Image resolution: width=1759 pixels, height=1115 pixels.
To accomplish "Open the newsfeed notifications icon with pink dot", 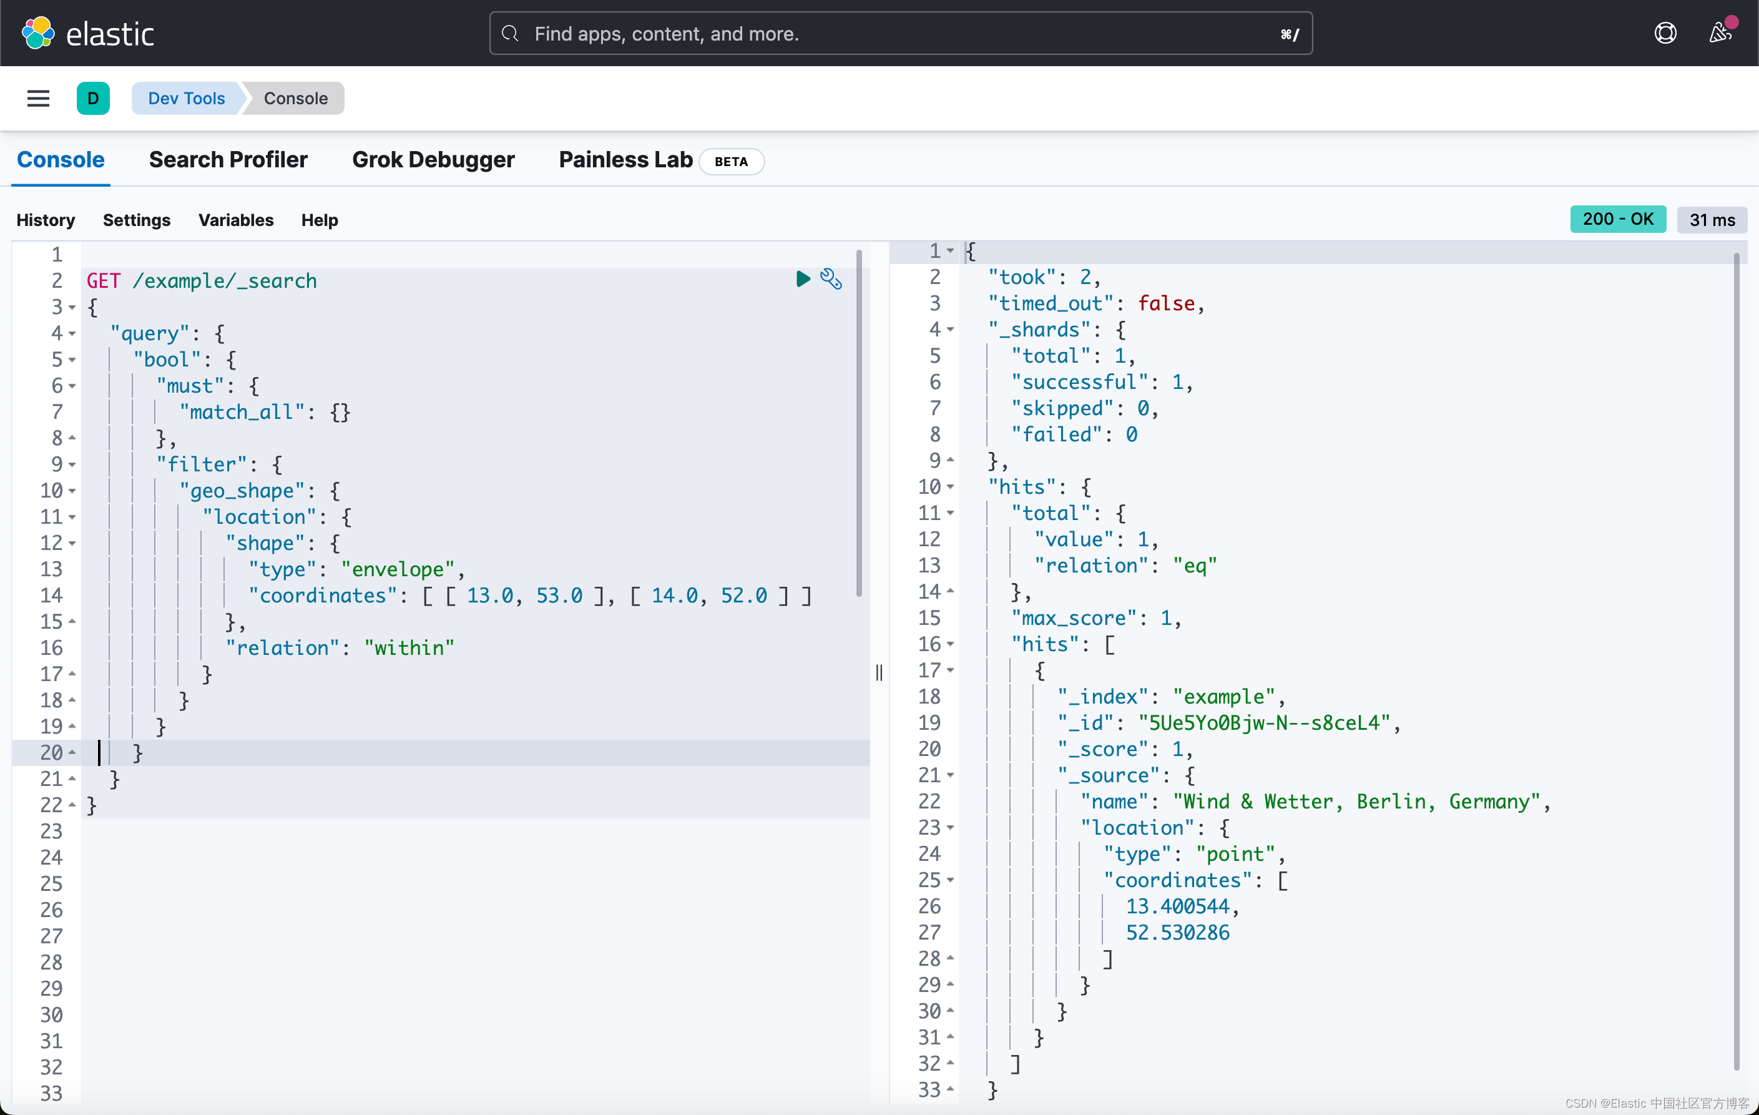I will pyautogui.click(x=1721, y=33).
